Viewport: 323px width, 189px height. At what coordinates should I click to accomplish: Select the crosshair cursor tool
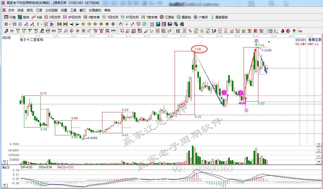(127, 24)
